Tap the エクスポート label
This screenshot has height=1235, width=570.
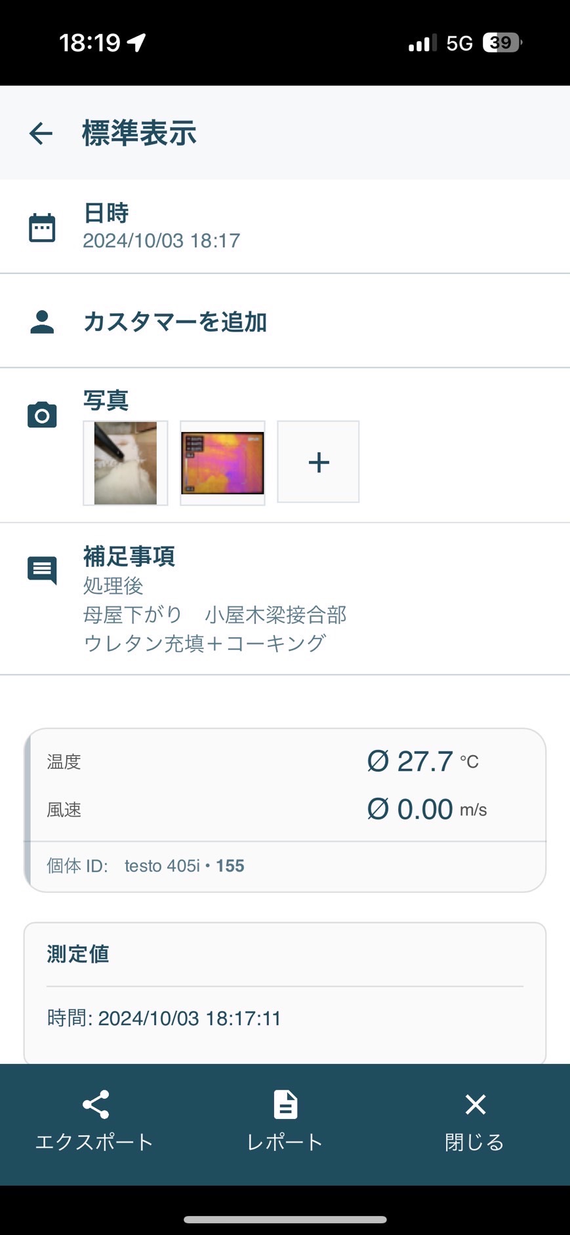[94, 1142]
